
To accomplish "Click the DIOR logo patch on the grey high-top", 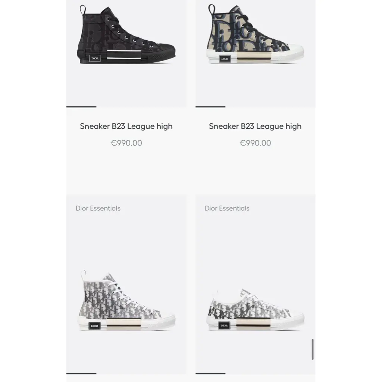I will pos(94,326).
